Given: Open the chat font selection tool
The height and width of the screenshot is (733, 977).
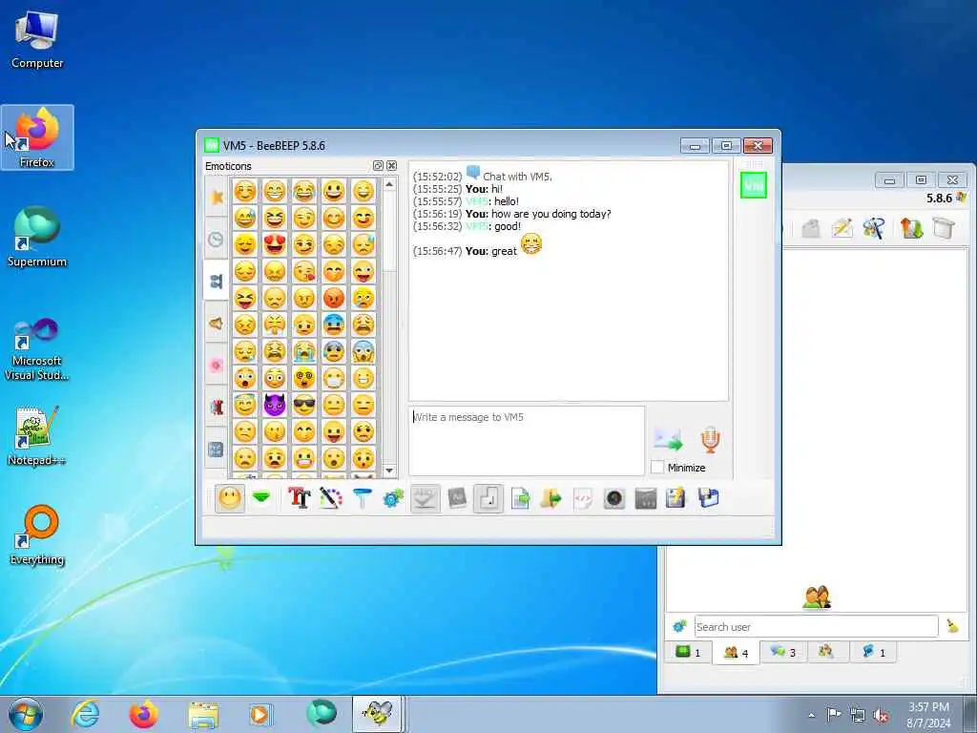Looking at the screenshot, I should 299,498.
